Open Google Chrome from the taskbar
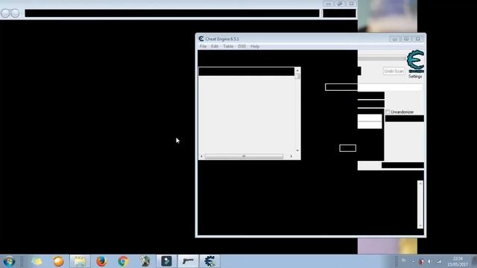Image resolution: width=477 pixels, height=268 pixels. [x=123, y=261]
